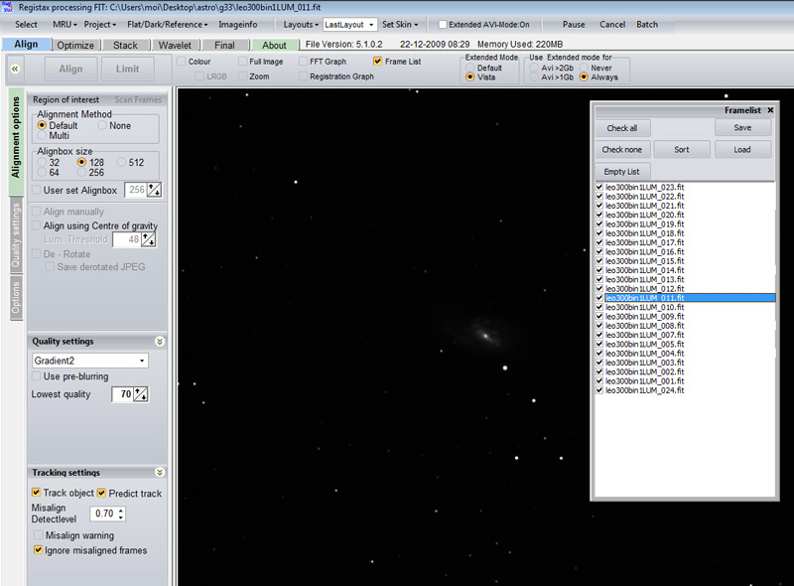This screenshot has height=586, width=794.
Task: Open the Select menu
Action: (x=26, y=24)
